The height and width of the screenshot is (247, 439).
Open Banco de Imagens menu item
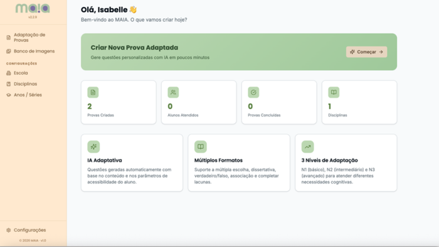[33, 51]
